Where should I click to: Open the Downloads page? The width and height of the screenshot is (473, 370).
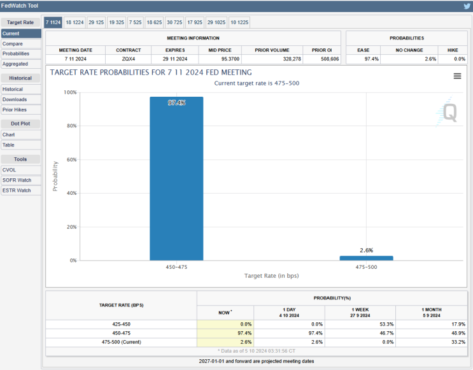[x=21, y=99]
